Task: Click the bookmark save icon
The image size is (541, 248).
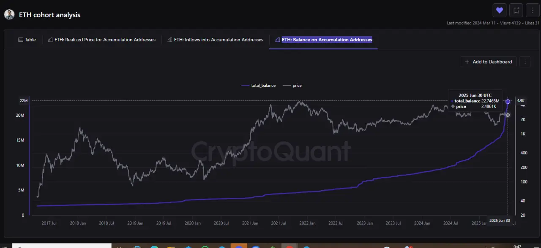Action: coord(516,10)
